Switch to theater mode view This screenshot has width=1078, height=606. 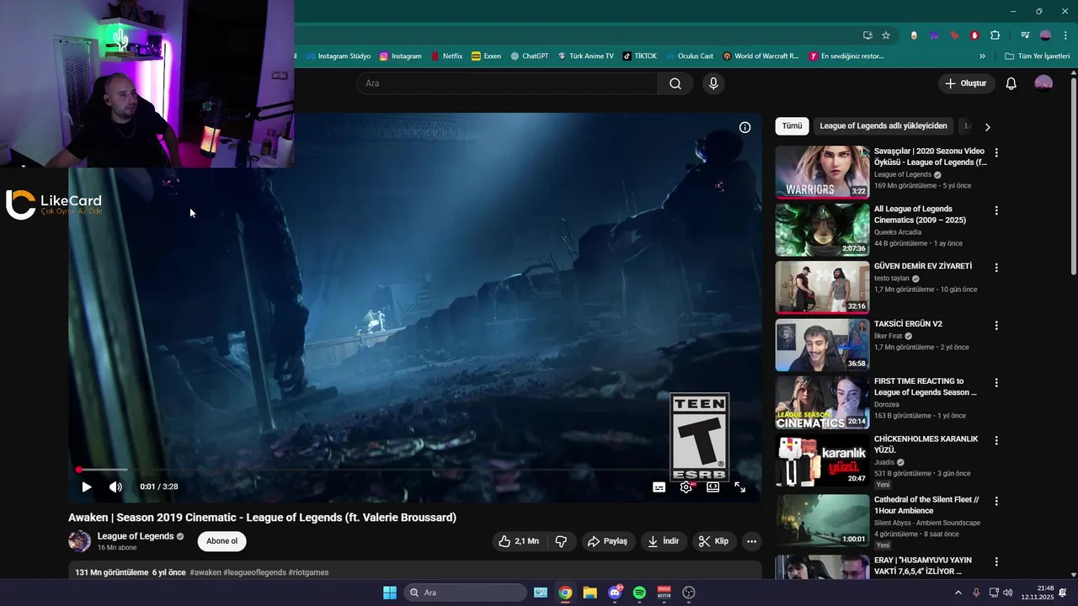(x=713, y=486)
